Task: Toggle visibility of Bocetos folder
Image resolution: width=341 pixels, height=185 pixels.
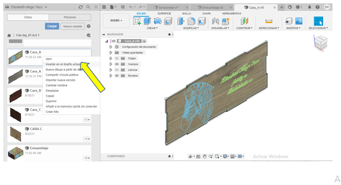Action: 117,76
